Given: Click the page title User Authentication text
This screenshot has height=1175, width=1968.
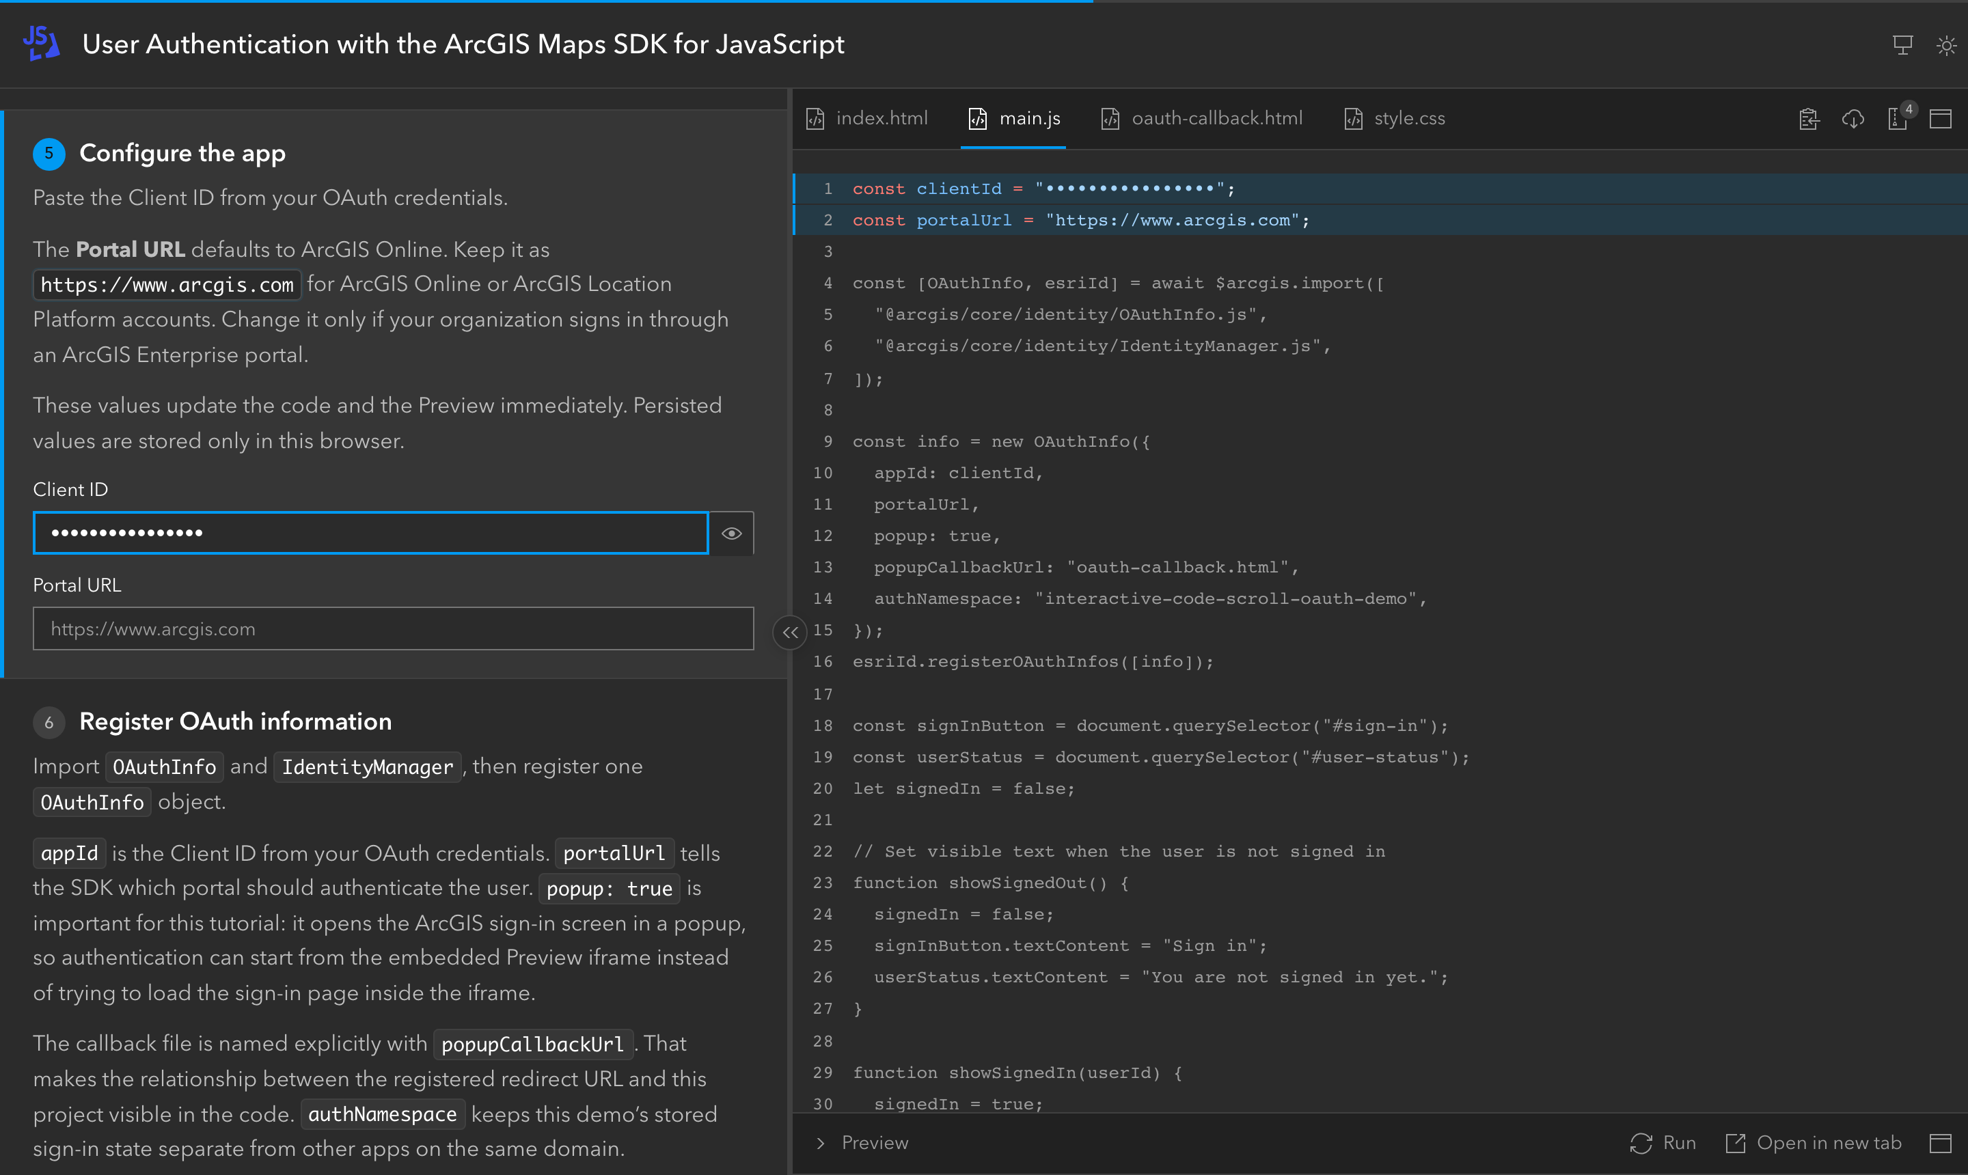Looking at the screenshot, I should pyautogui.click(x=463, y=44).
